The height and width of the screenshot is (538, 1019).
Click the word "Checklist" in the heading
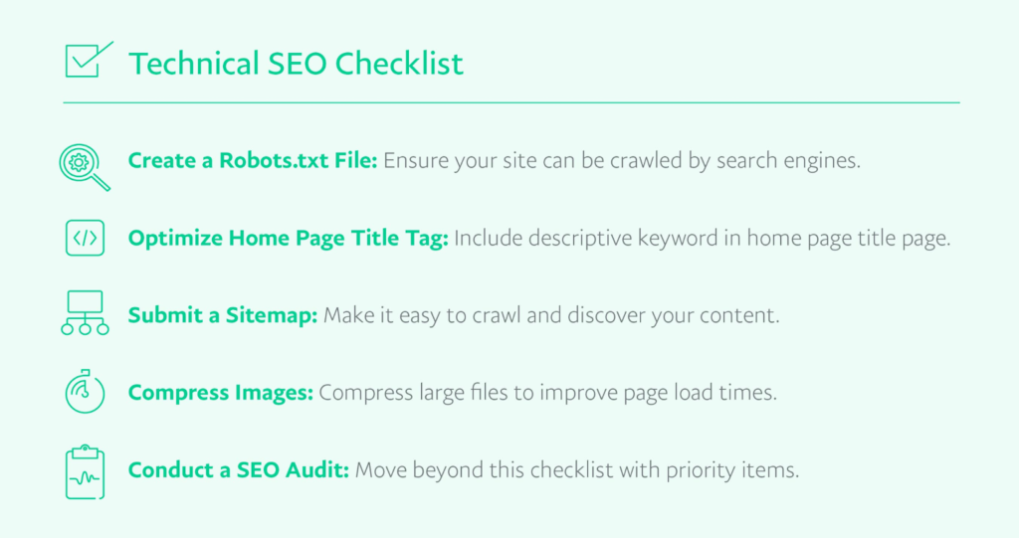click(x=398, y=64)
